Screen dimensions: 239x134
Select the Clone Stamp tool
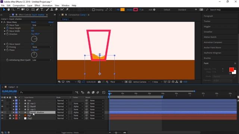(52, 10)
